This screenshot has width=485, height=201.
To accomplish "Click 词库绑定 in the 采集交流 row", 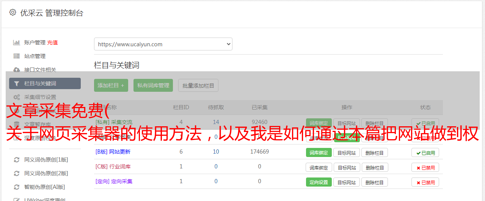I will tap(319, 123).
